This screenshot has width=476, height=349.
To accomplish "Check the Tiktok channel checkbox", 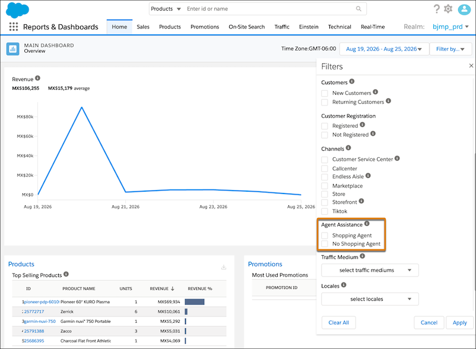I will click(x=325, y=211).
